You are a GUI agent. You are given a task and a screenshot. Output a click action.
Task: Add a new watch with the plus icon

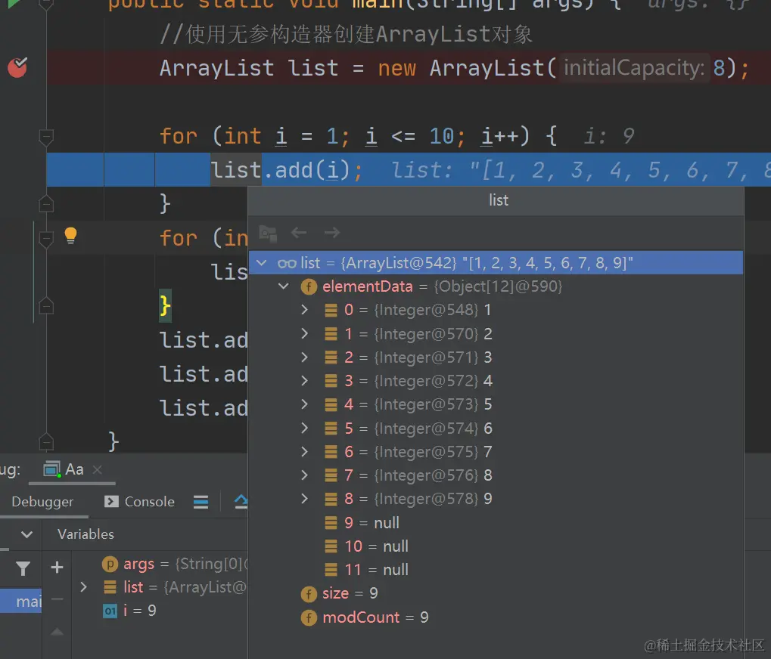coord(57,567)
